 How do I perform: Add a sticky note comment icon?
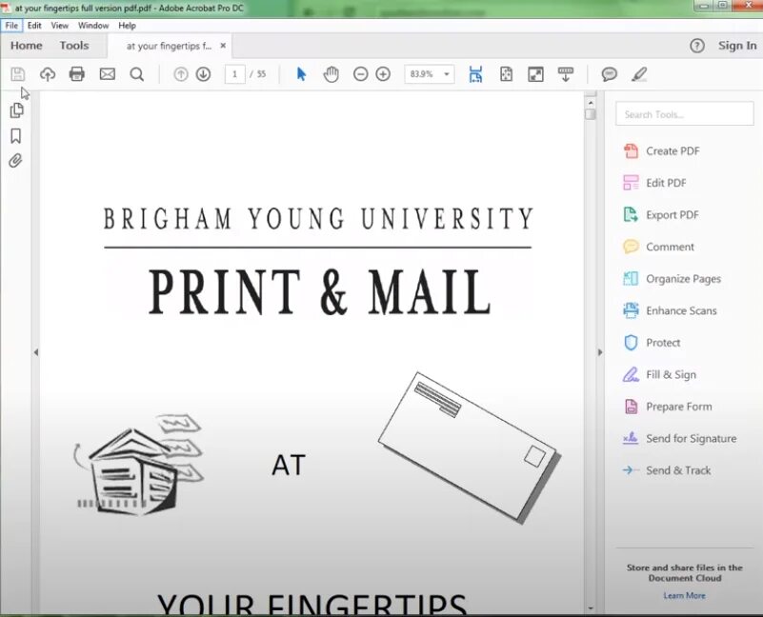[610, 74]
